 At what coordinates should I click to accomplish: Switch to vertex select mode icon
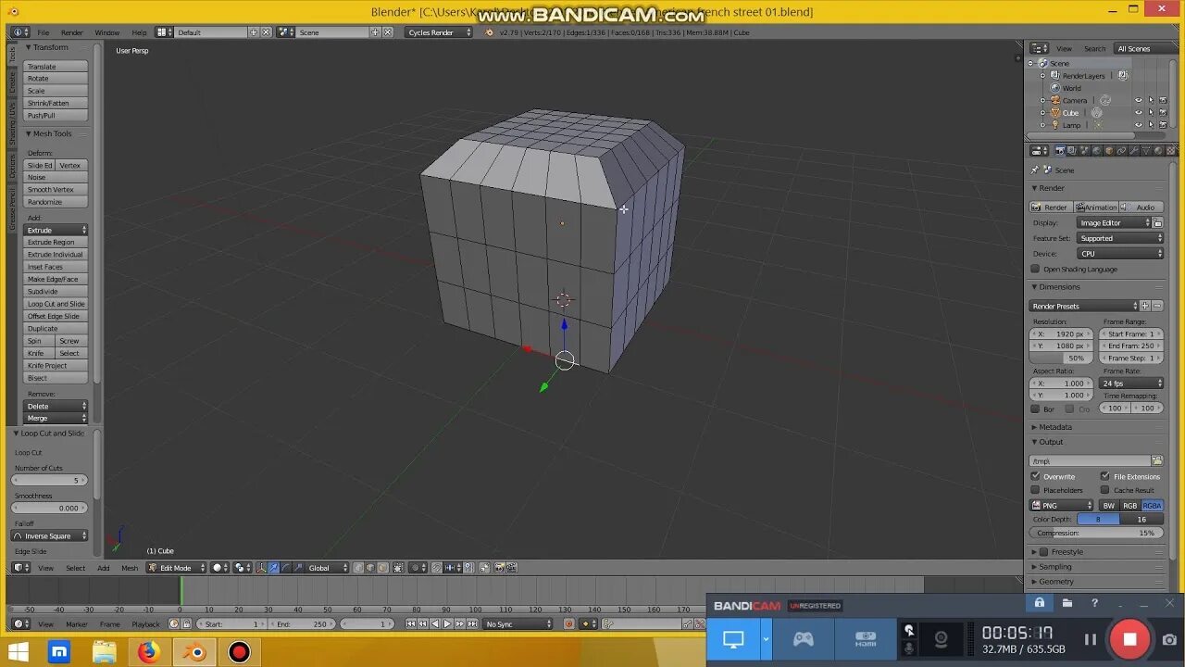358,568
